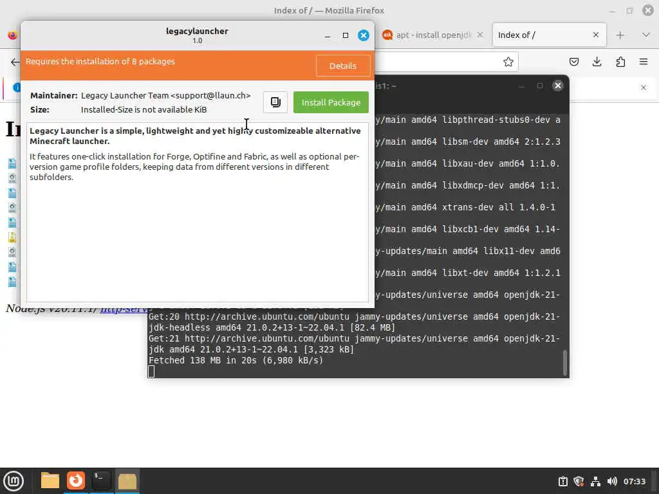659x494 pixels.
Task: Open a new Firefox tab with plus
Action: [x=620, y=35]
